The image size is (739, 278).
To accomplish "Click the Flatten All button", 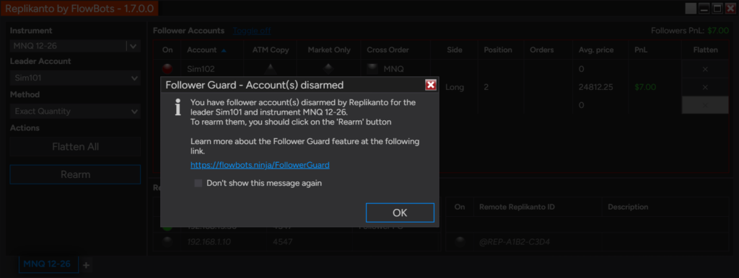I will (x=75, y=147).
